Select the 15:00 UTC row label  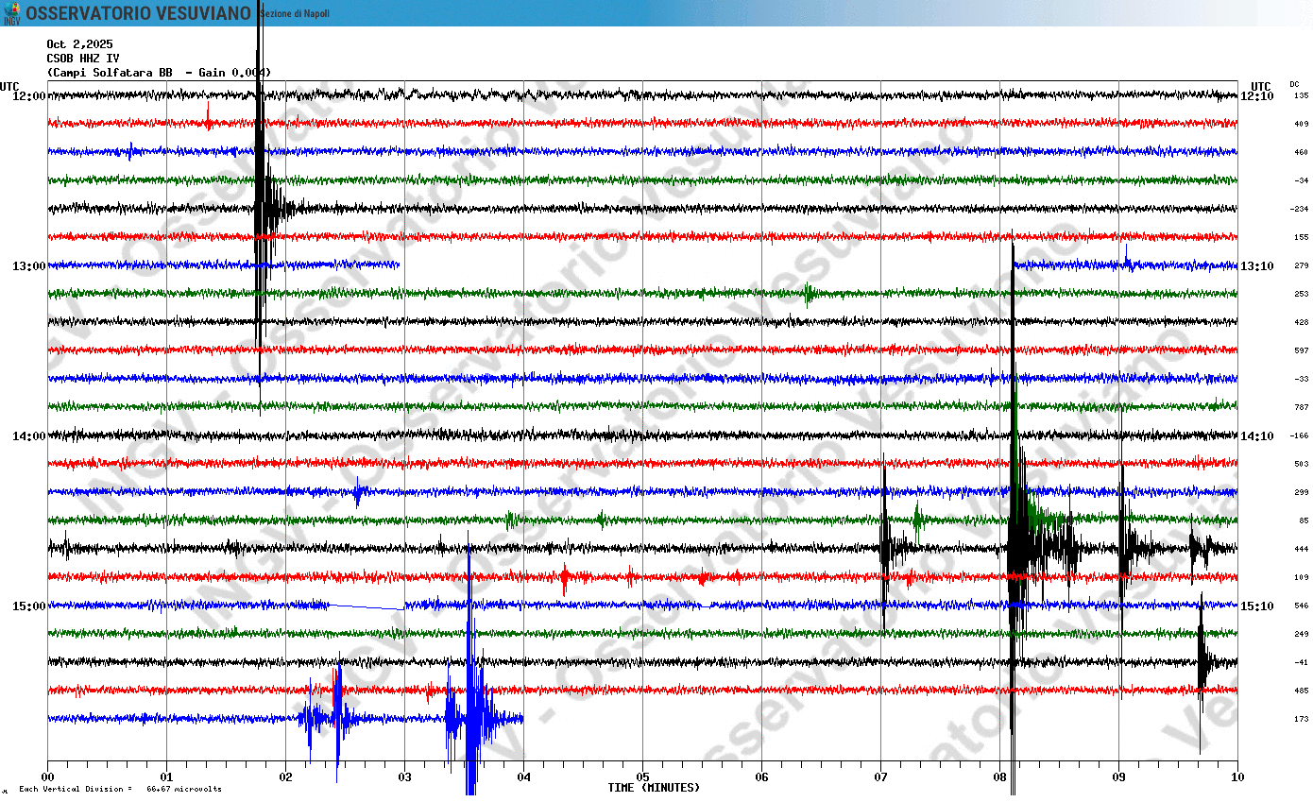tap(28, 606)
